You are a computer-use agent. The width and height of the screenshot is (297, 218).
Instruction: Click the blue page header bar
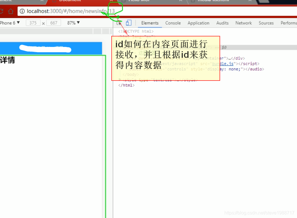tap(51, 48)
